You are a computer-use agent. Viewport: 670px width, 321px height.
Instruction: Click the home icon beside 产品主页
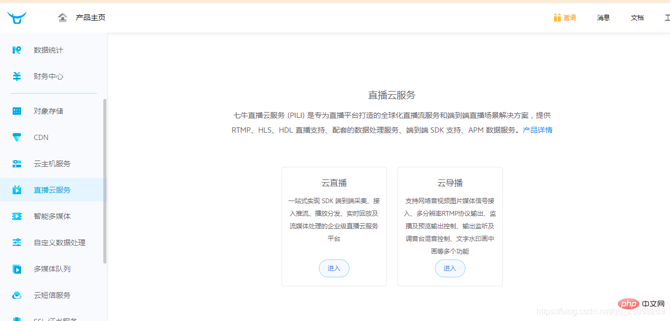click(x=62, y=17)
